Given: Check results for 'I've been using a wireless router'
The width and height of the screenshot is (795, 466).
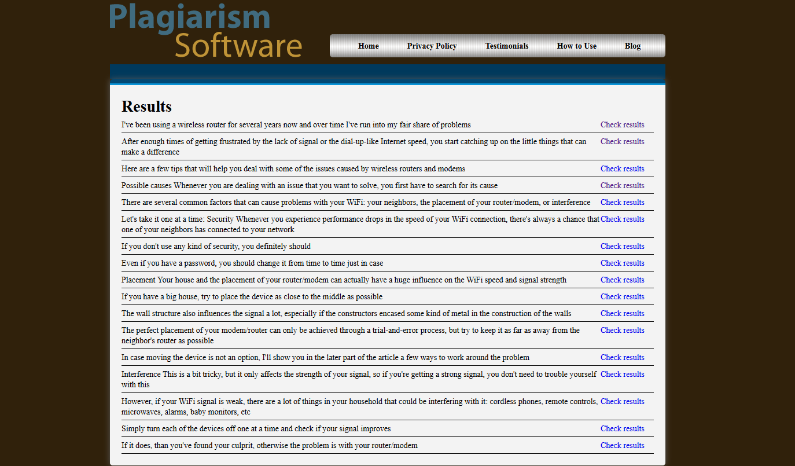Looking at the screenshot, I should pyautogui.click(x=623, y=125).
